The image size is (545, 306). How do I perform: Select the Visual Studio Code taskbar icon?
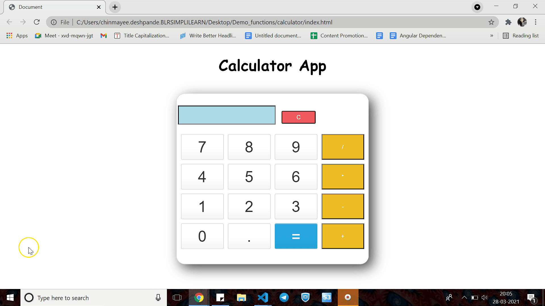point(263,298)
